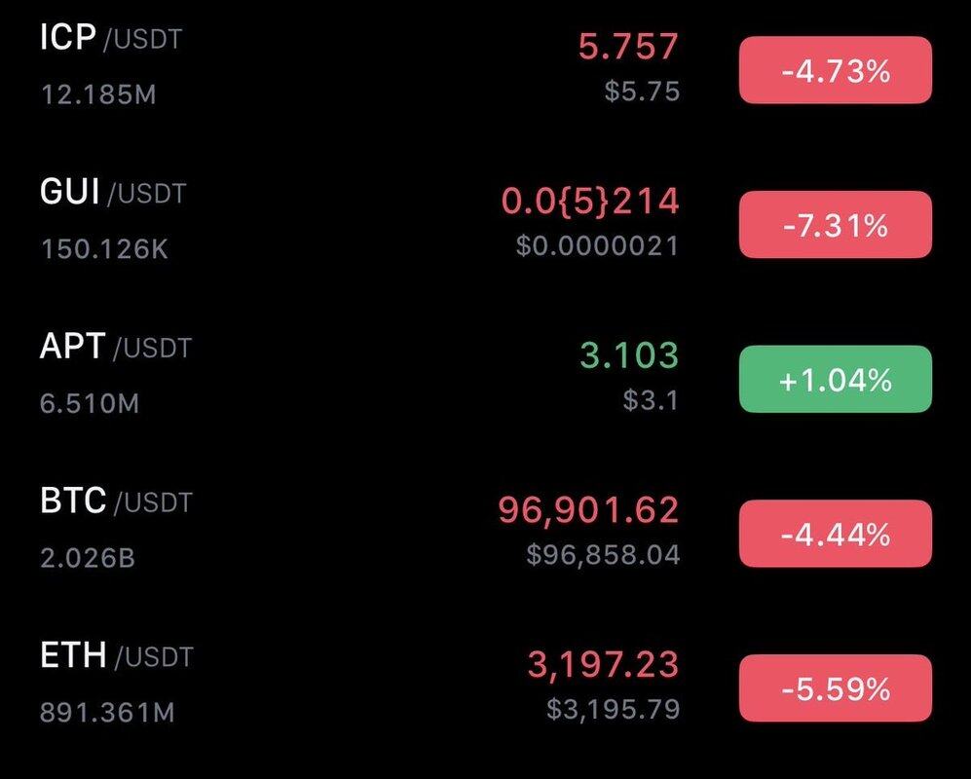The height and width of the screenshot is (779, 971).
Task: Open the GUI/USDT trading pair
Action: (x=112, y=193)
